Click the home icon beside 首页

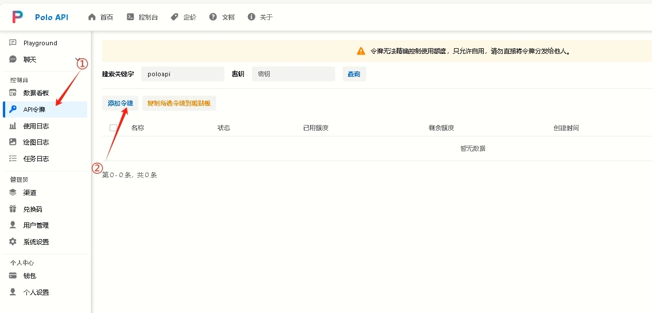tap(92, 17)
